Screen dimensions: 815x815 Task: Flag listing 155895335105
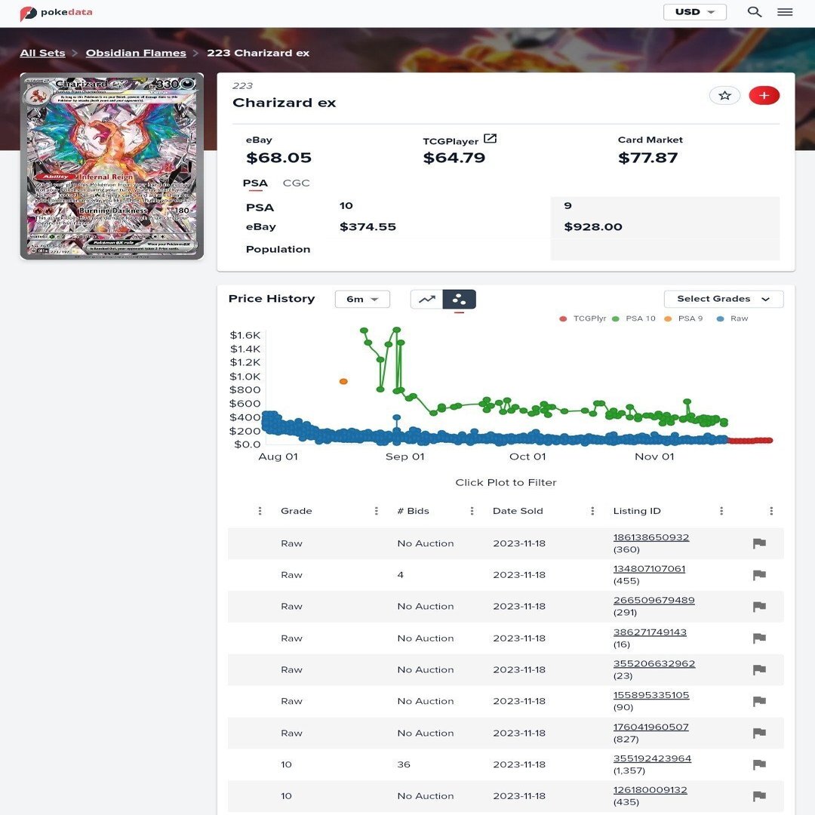point(759,701)
